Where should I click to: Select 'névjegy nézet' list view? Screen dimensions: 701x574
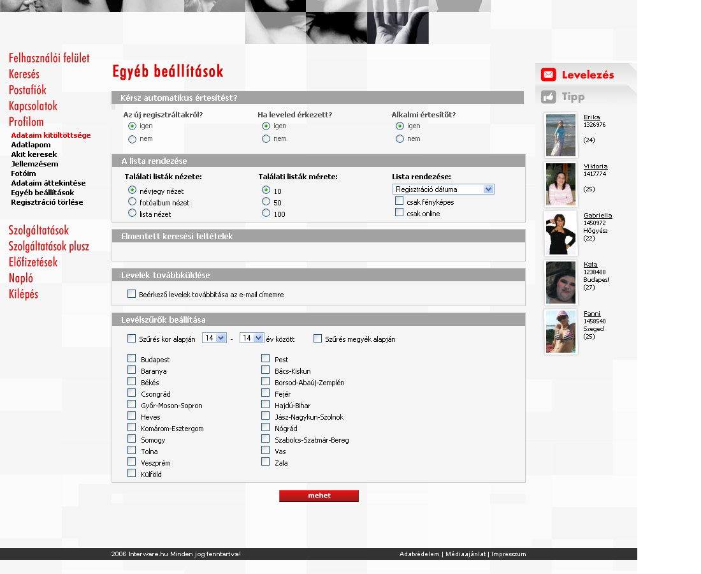click(x=132, y=190)
